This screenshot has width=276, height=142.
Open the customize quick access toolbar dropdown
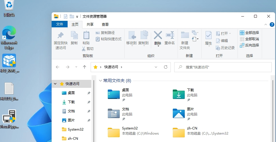tap(77, 17)
